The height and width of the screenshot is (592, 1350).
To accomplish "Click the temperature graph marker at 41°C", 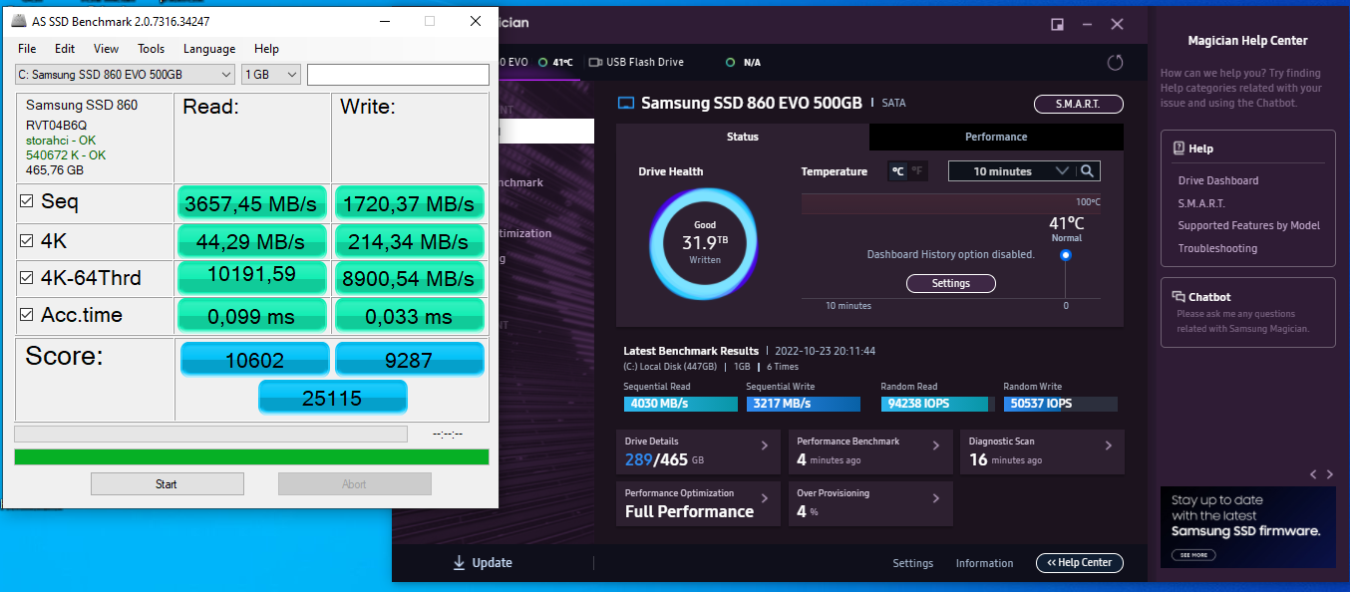I will [x=1066, y=255].
